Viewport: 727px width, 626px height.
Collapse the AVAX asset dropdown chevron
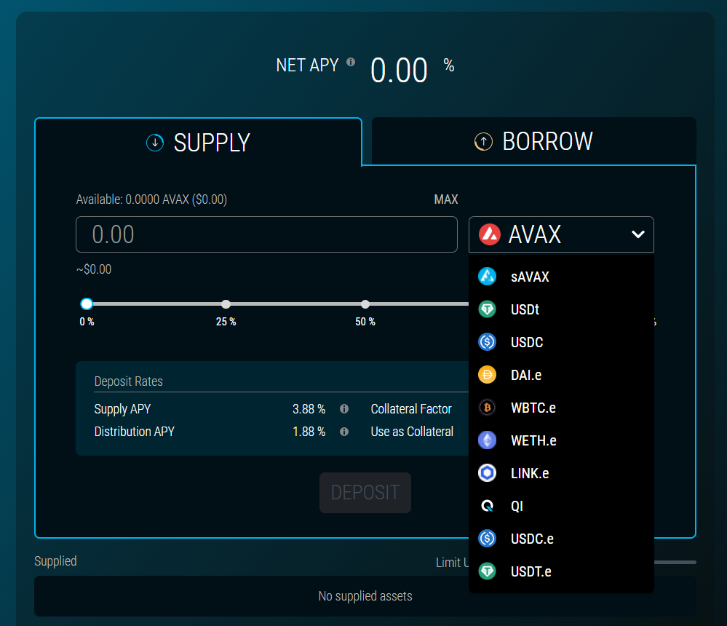click(638, 234)
